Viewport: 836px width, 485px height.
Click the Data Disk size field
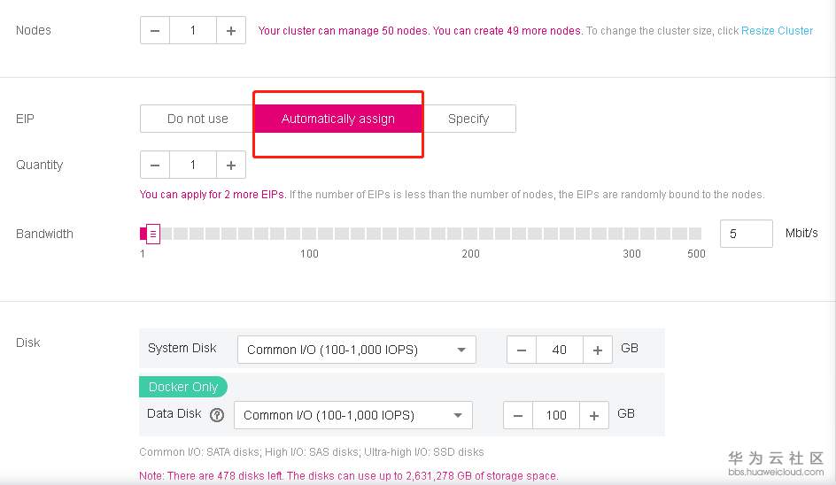[x=556, y=415]
